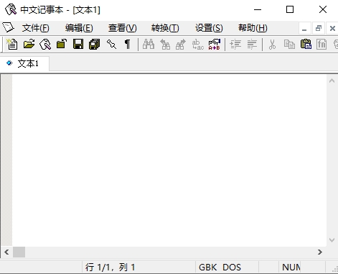Open the 文件(F) menu

coord(36,28)
